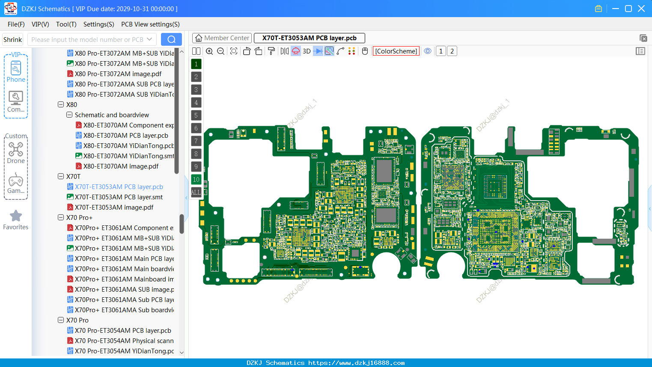Click tree scrollbar up arrow
This screenshot has width=652, height=367.
click(x=182, y=52)
